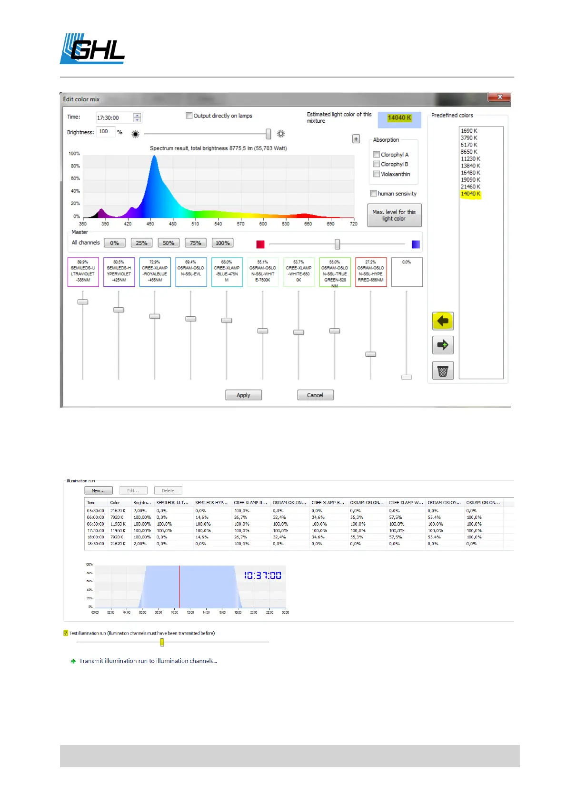Click the OSRAM-OSLON-SSL-HYPERRED-656NM slider handle
This screenshot has width=567, height=801.
pyautogui.click(x=371, y=354)
